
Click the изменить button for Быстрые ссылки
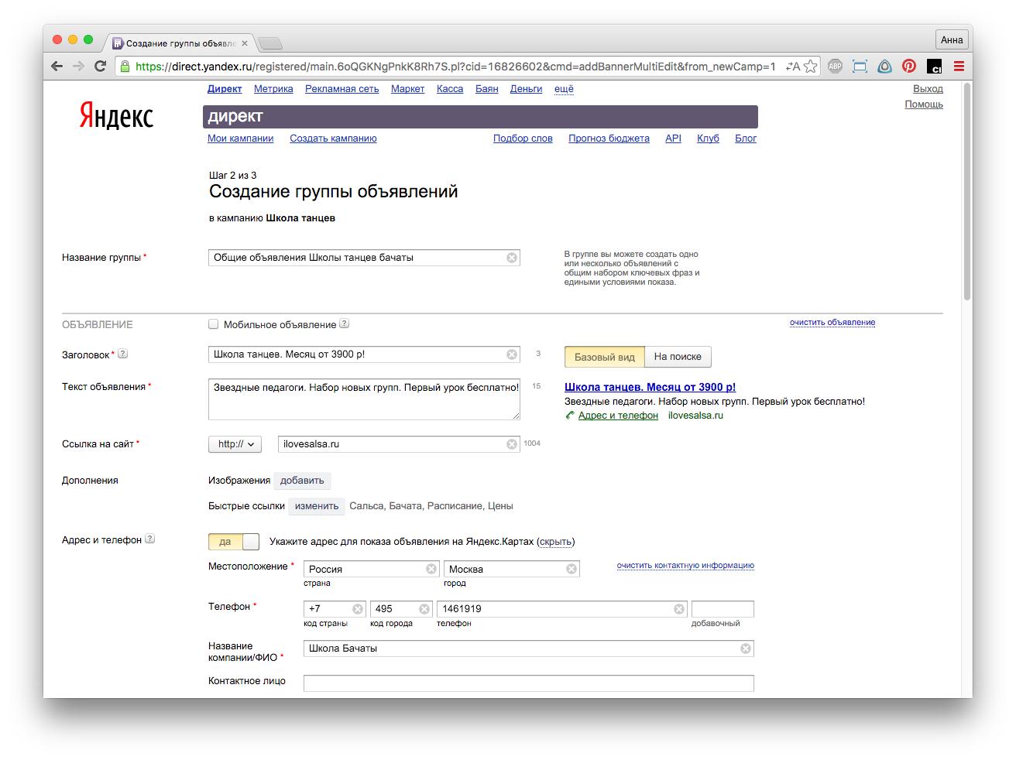[x=317, y=506]
